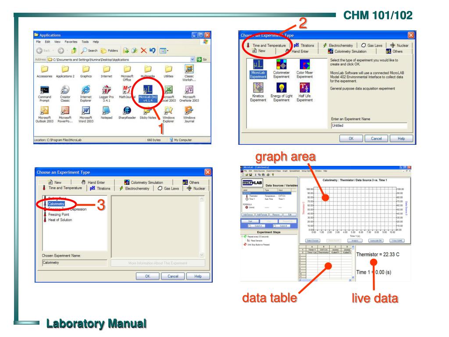The width and height of the screenshot is (449, 337).
Task: Click the Enter an Experiment Name field
Action: [369, 125]
